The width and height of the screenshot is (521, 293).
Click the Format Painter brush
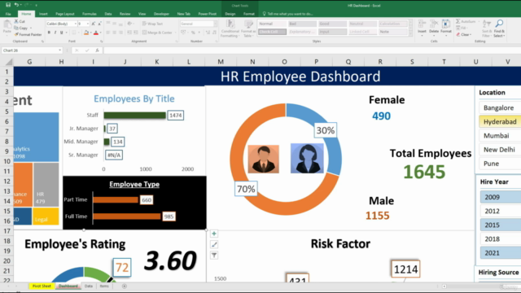coord(16,34)
